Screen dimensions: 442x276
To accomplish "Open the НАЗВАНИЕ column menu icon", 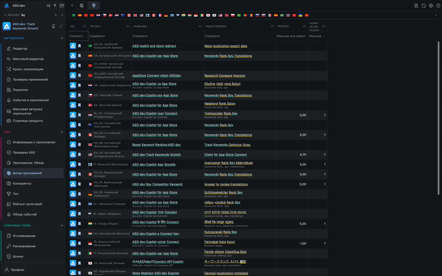I will point(200,26).
